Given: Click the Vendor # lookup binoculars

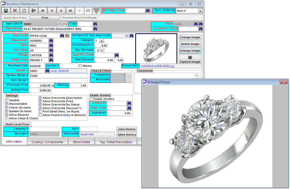Looking at the screenshot, I should (x=47, y=71).
